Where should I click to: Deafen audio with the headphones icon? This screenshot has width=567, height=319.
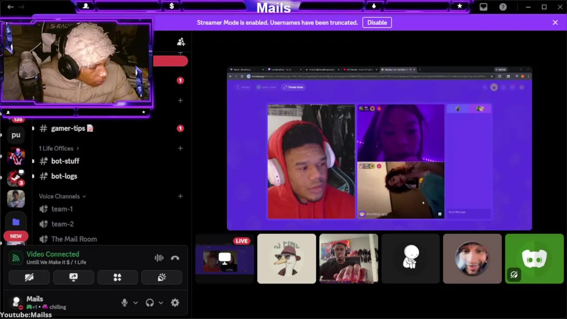(150, 303)
